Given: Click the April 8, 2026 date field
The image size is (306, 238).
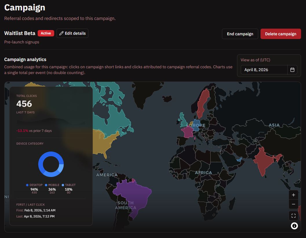Looking at the screenshot, I should (264, 70).
